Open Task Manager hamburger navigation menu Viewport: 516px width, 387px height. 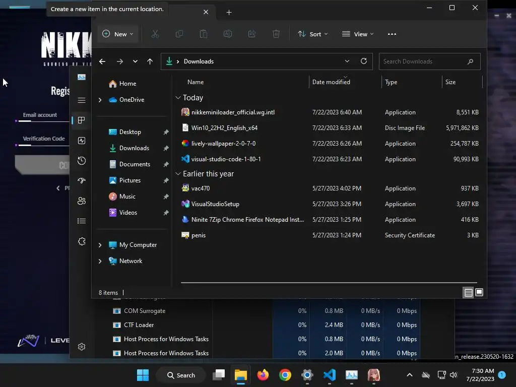click(x=82, y=100)
